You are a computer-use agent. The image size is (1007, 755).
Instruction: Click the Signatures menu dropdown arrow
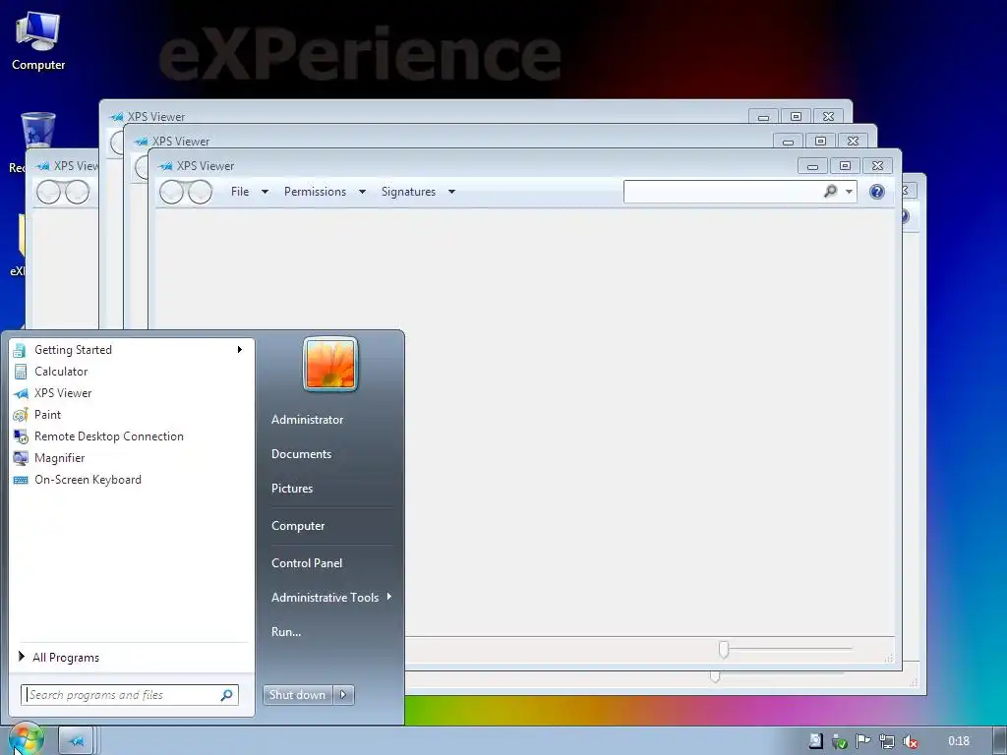(451, 192)
